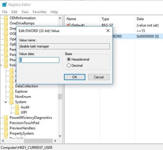Click the Computer\HKEY_CURRENT_USER status bar path
163x150 pixels.
tap(26, 148)
